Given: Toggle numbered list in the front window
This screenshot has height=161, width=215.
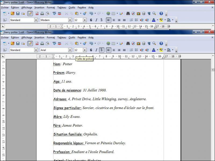Looking at the screenshot, I should [x=131, y=50].
